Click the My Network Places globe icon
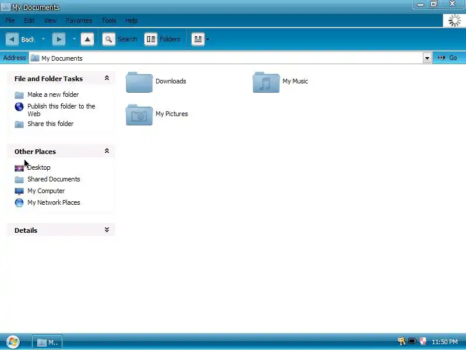This screenshot has width=466, height=350. coord(19,202)
